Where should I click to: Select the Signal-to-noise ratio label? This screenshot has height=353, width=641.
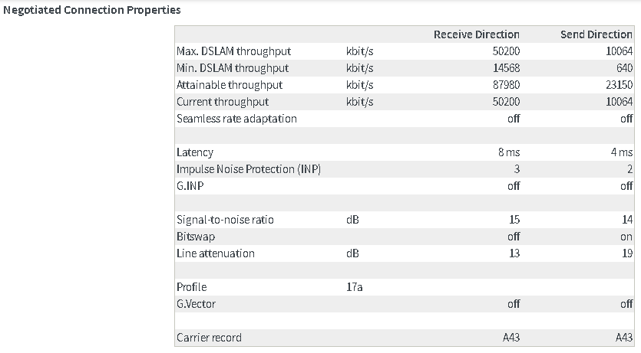tap(225, 220)
